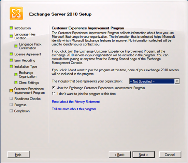
Task: Open Tell me more about this program
Action: pyautogui.click(x=74, y=109)
